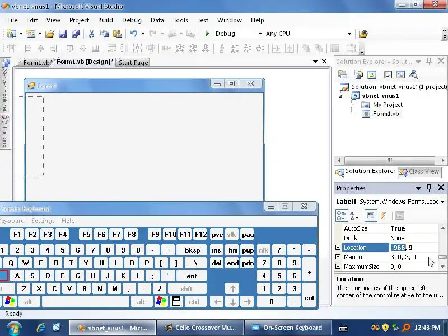This screenshot has height=336, width=448.
Task: Click the shft key on the On-Screen Keyboard
Action: [x=186, y=289]
